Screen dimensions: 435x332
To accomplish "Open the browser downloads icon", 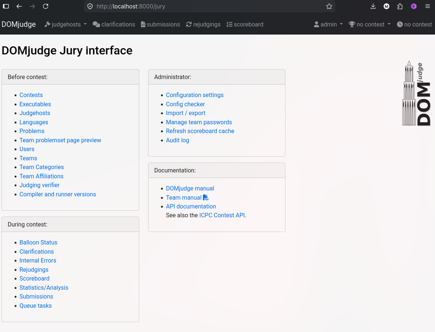I will [373, 6].
